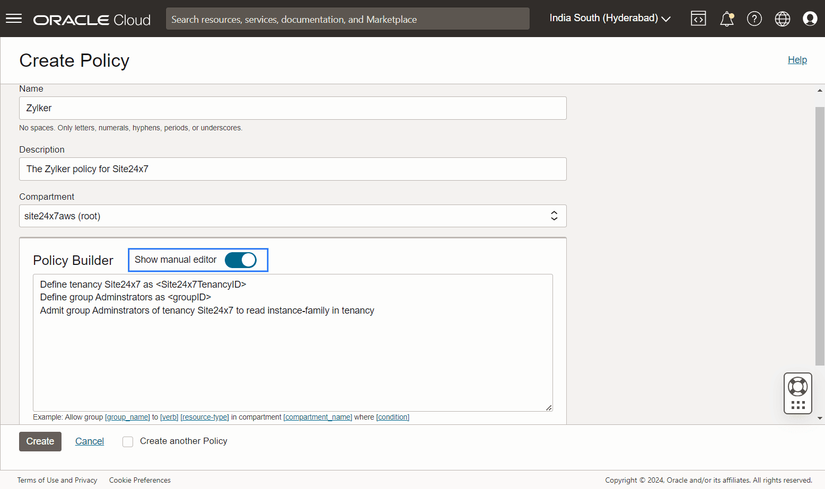Open the hamburger navigation menu

tap(14, 19)
